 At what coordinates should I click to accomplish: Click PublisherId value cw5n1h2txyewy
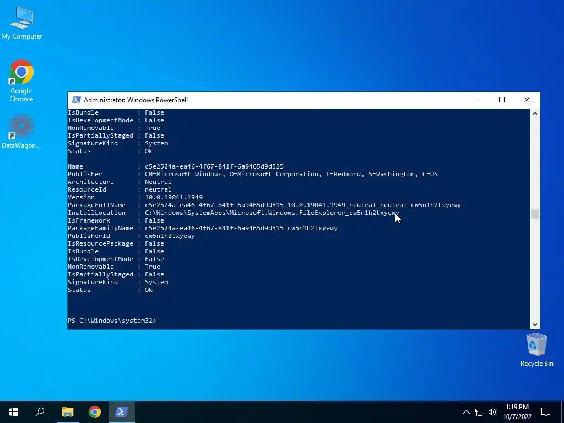170,236
